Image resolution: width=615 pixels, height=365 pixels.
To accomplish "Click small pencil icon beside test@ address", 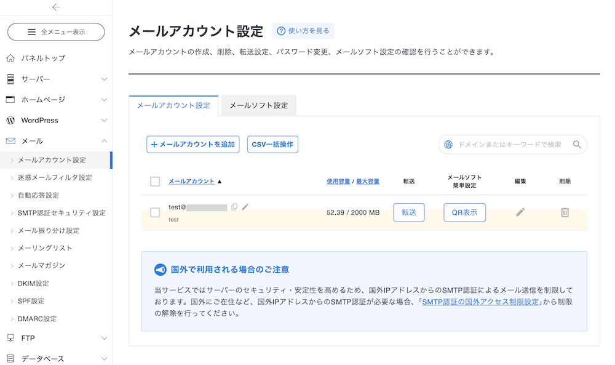I will 245,207.
